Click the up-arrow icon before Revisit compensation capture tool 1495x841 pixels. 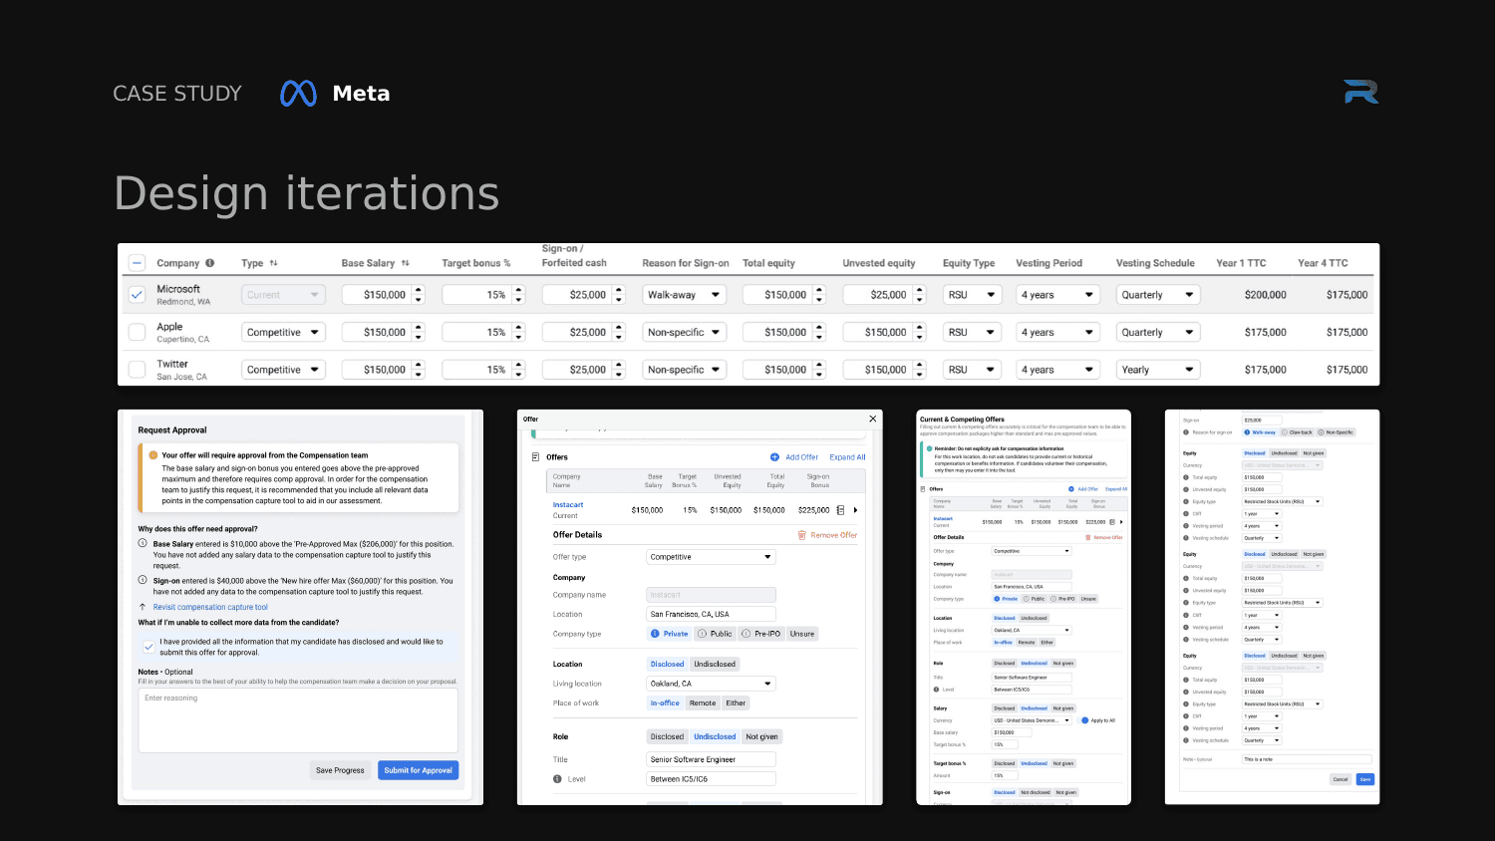click(143, 607)
